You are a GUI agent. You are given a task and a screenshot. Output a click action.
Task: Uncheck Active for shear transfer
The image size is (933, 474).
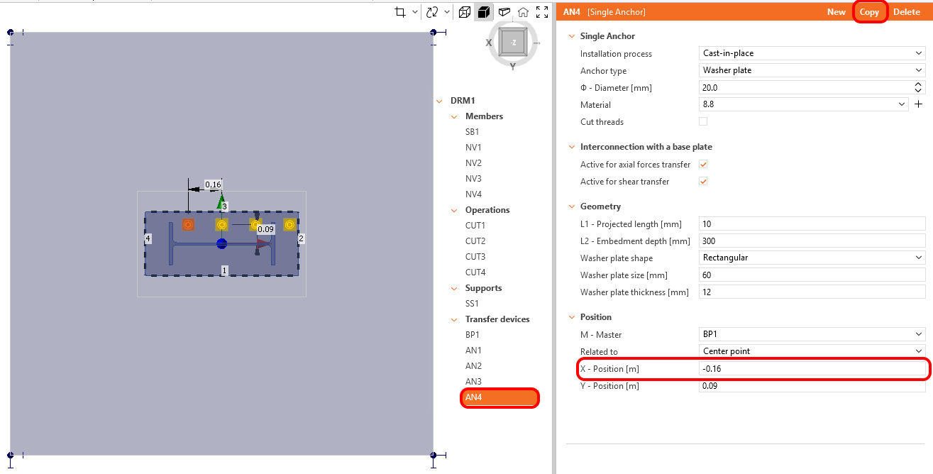pos(703,181)
